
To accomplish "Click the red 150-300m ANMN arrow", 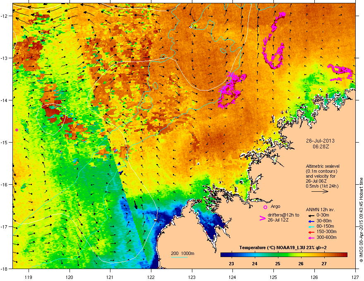I will tap(311, 232).
